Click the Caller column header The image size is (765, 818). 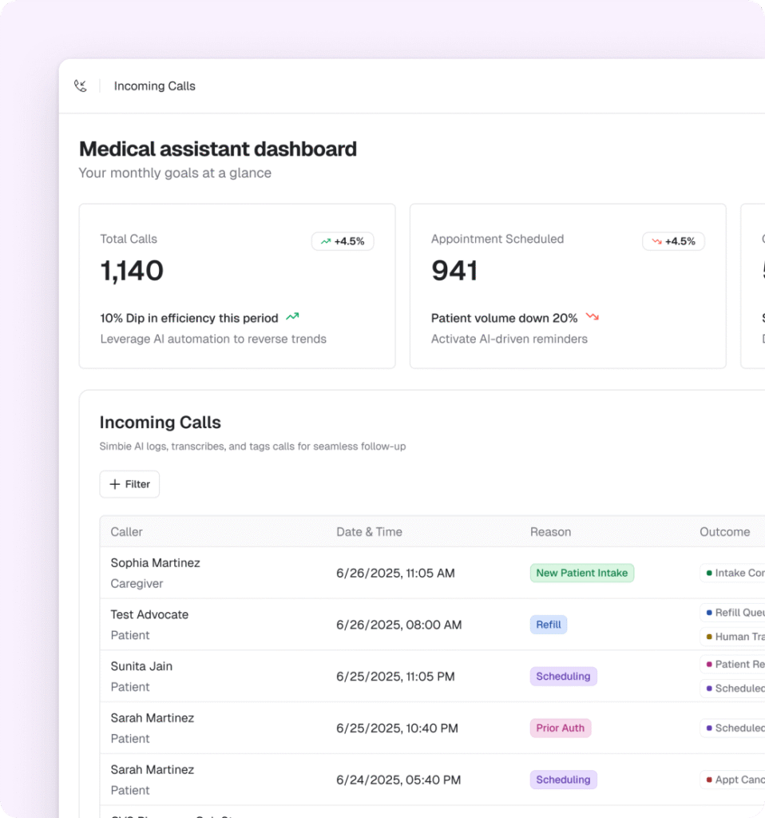pos(125,531)
